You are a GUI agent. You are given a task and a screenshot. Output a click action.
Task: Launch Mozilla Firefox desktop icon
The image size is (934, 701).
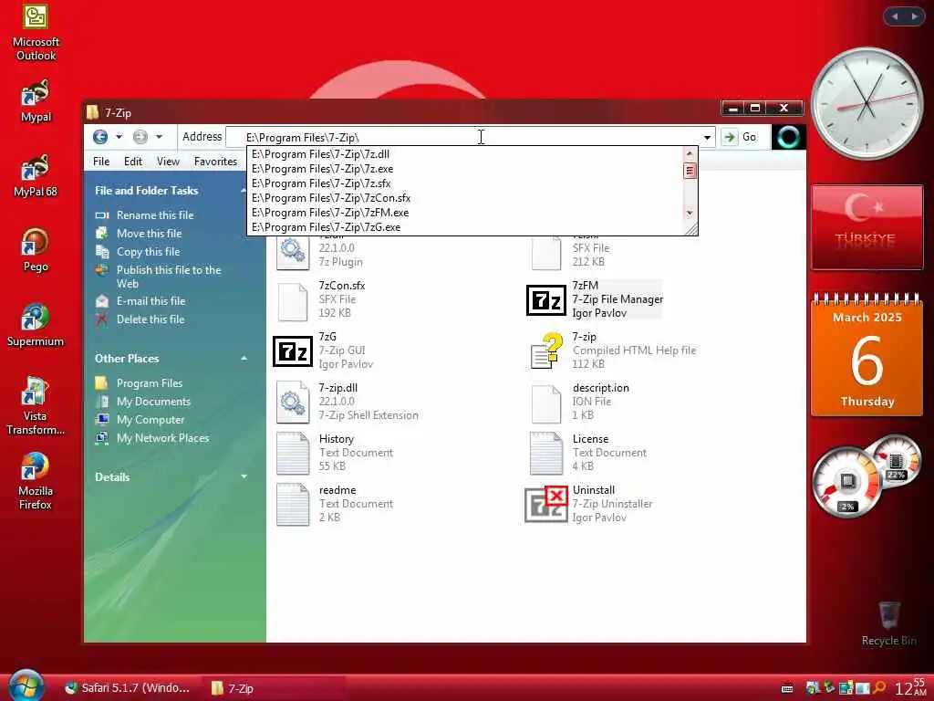point(36,481)
